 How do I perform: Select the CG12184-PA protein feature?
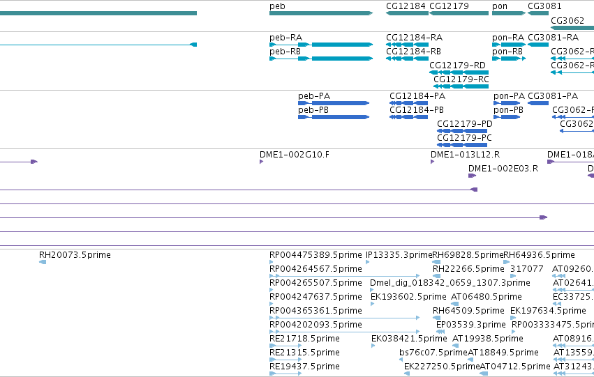[409, 103]
